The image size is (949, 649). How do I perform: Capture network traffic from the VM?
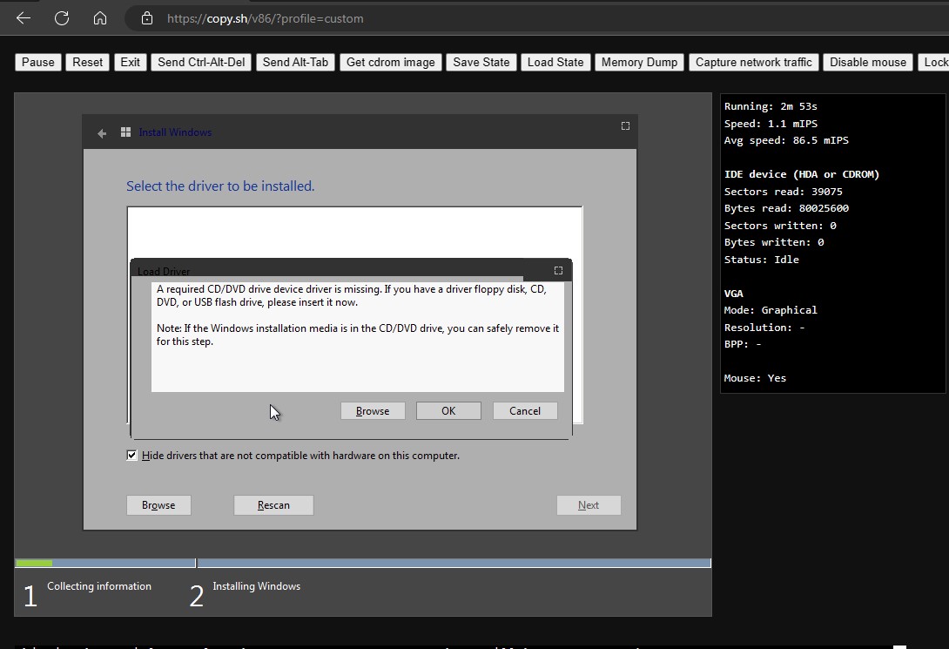753,62
